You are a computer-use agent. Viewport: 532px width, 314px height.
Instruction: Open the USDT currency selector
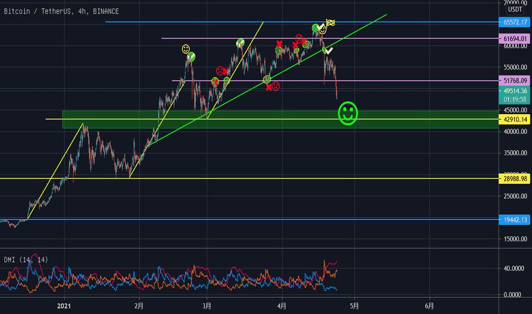[x=515, y=10]
